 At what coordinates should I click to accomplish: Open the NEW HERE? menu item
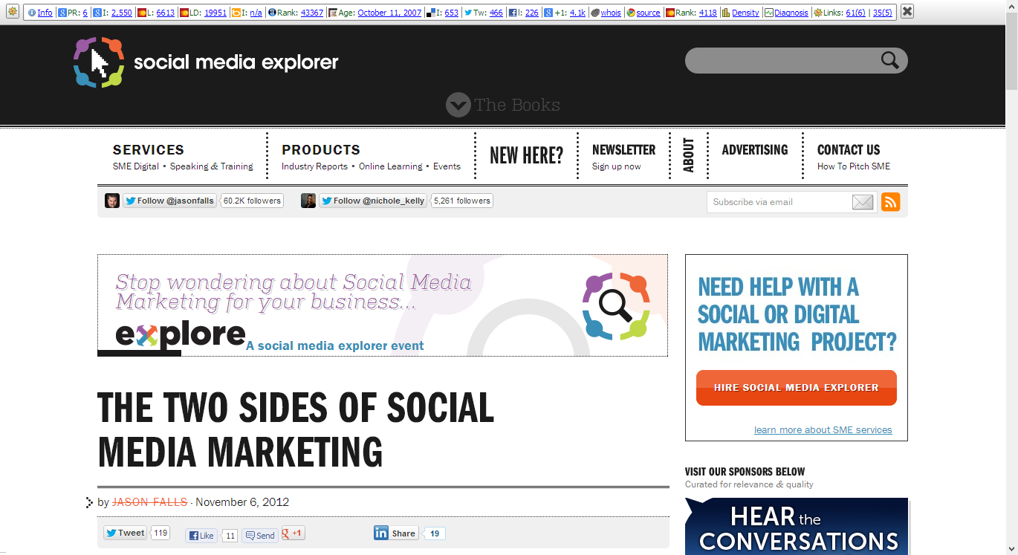526,156
